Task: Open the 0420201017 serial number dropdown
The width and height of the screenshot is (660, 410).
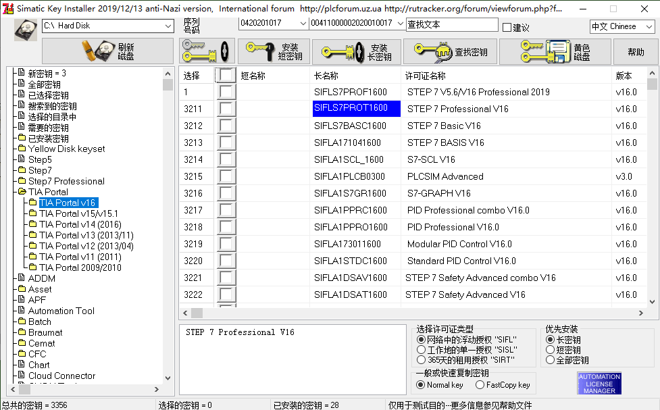Action: coord(303,24)
